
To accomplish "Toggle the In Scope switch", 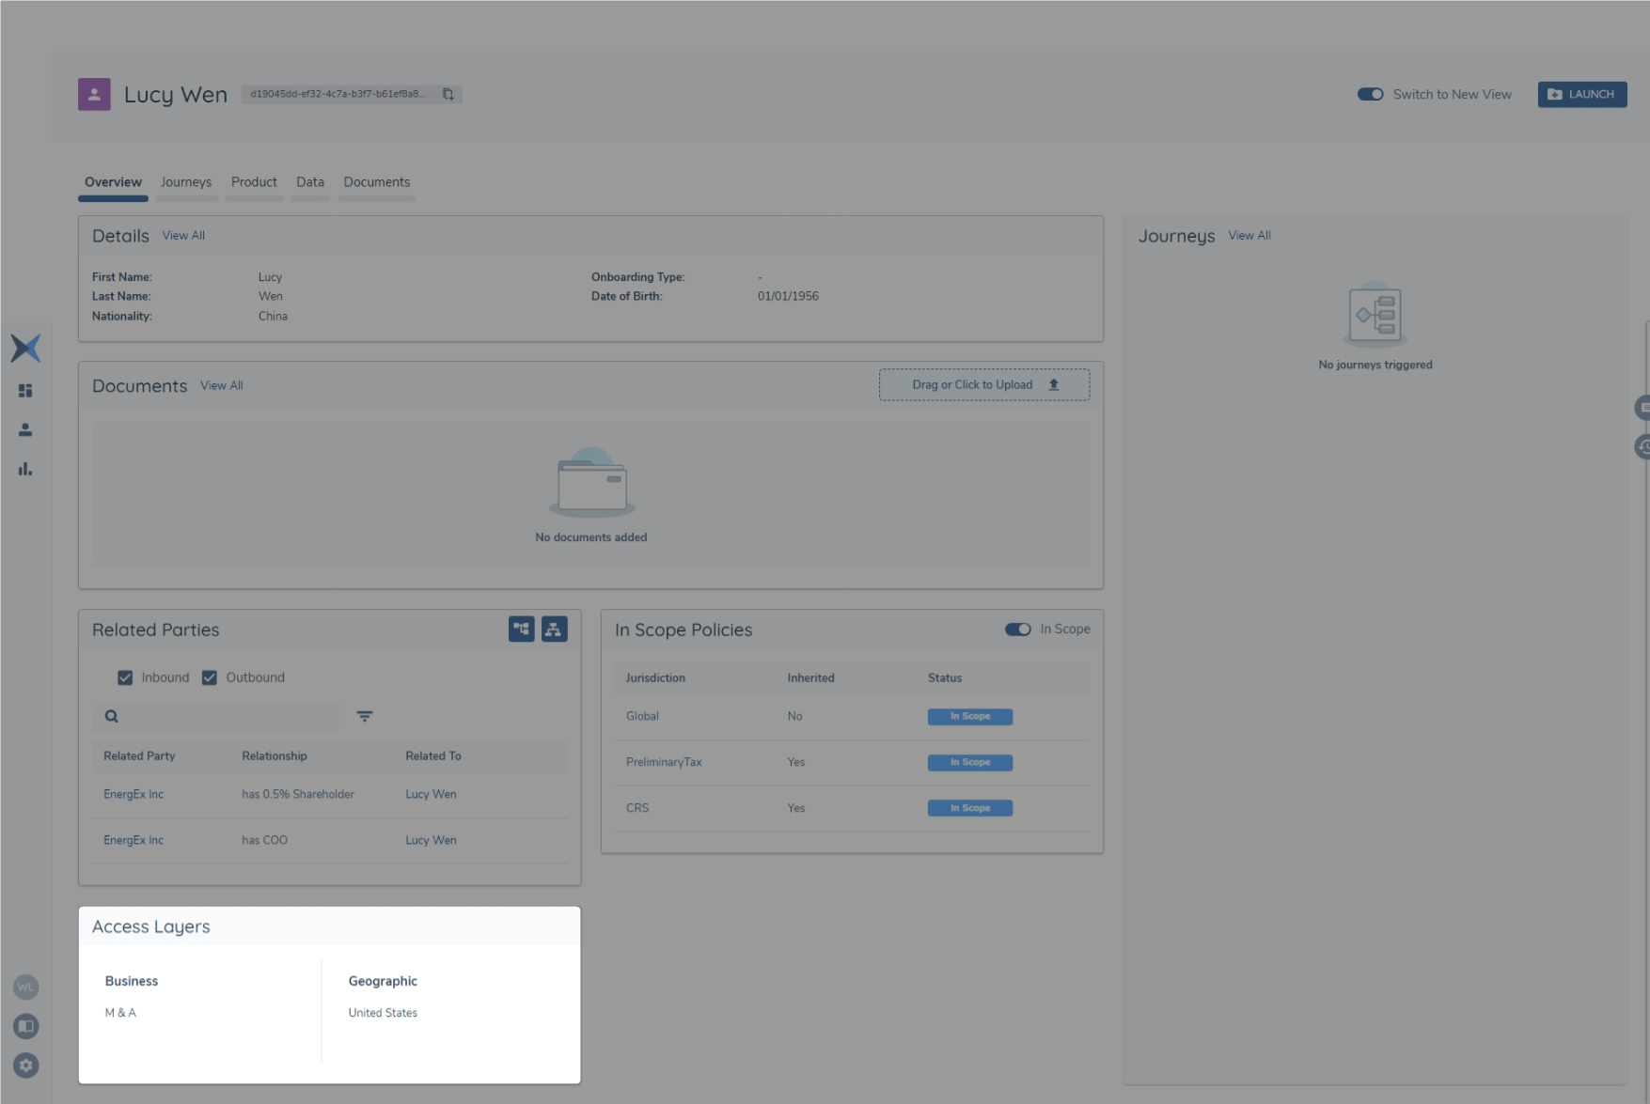I will point(1017,630).
